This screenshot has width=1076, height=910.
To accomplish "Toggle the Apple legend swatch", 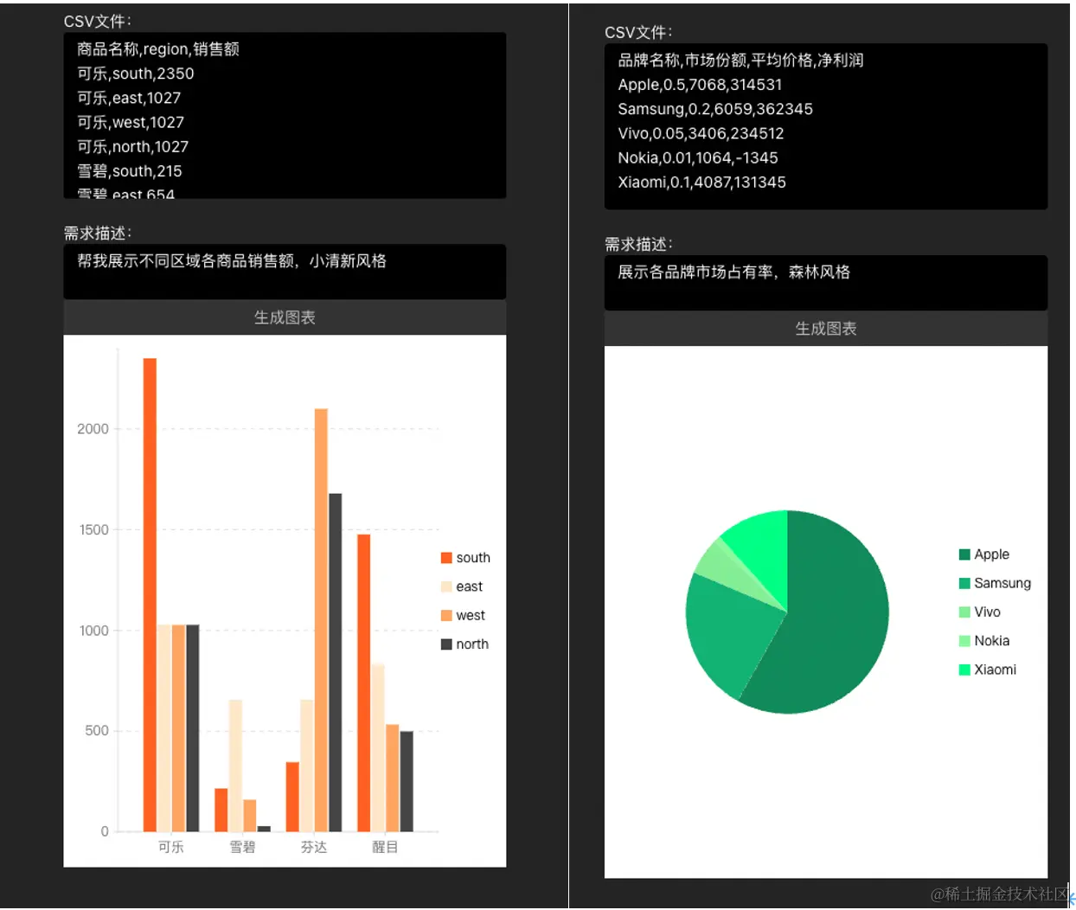I will click(964, 554).
